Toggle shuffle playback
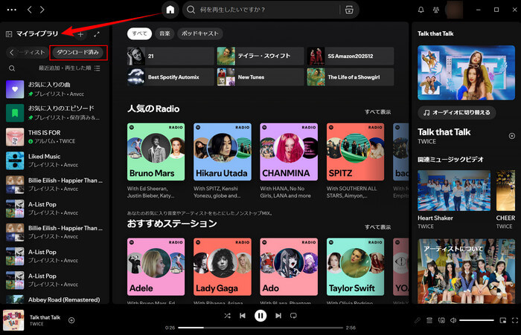This screenshot has height=335, width=521. [227, 316]
